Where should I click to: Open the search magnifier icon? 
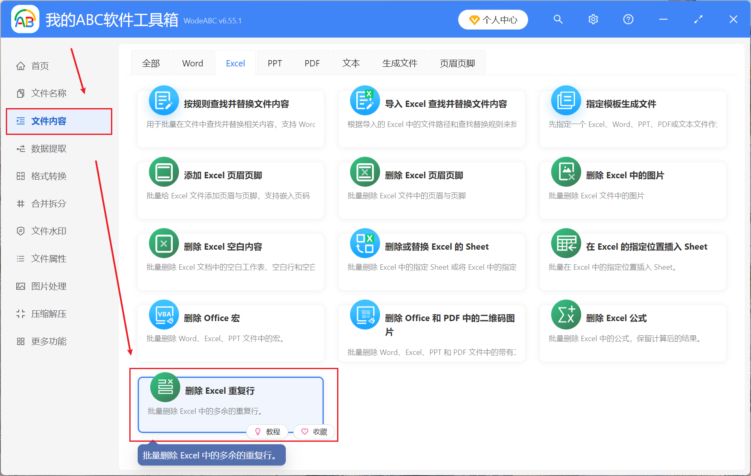click(558, 19)
